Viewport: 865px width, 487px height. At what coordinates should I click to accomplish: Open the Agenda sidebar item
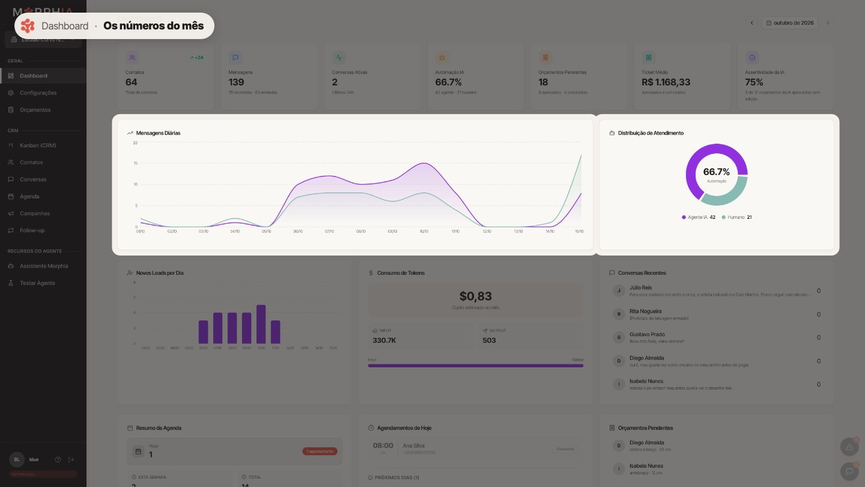pyautogui.click(x=43, y=197)
